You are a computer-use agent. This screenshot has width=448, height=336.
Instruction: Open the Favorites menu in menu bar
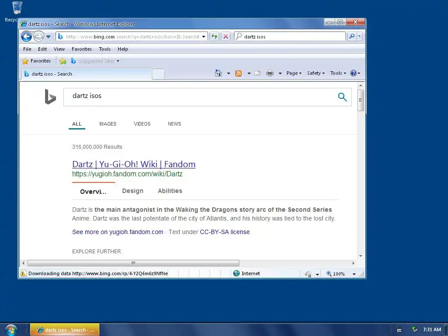point(82,49)
